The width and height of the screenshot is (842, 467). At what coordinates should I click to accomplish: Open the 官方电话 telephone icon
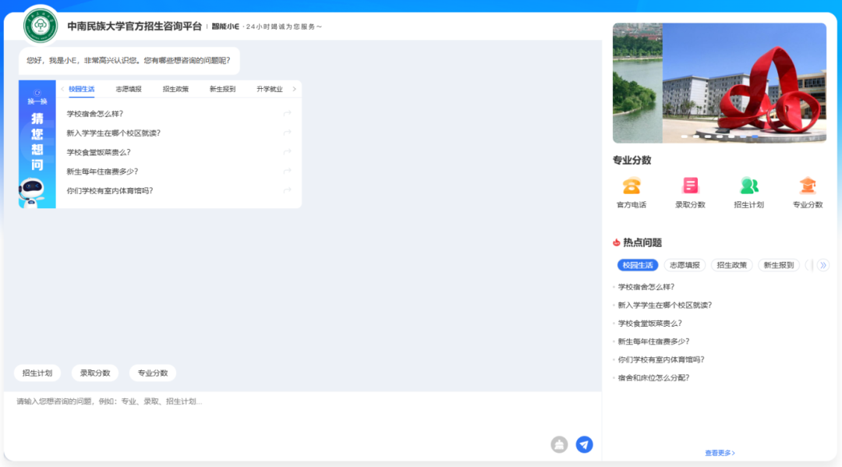pyautogui.click(x=631, y=186)
